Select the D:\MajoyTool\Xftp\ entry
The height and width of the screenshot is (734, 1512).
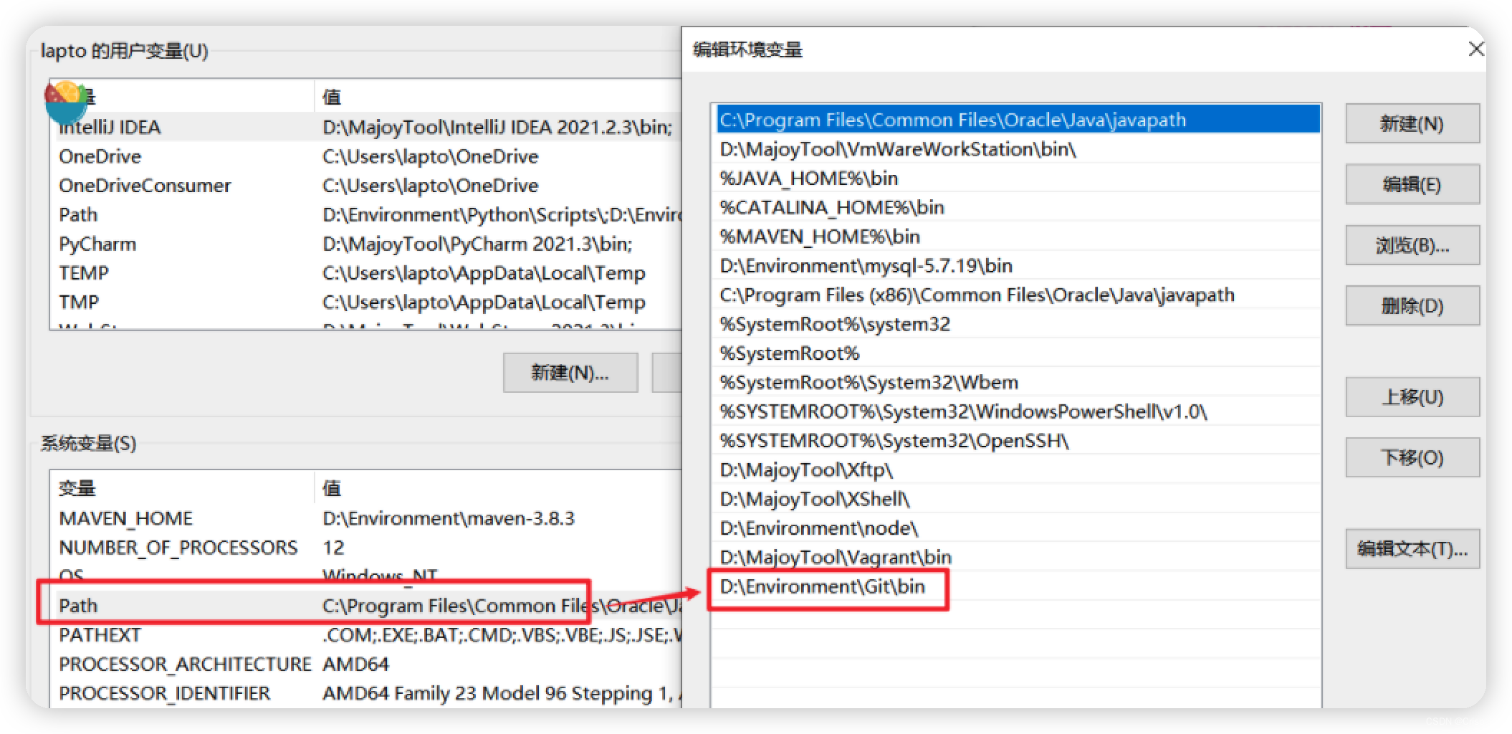point(1018,470)
